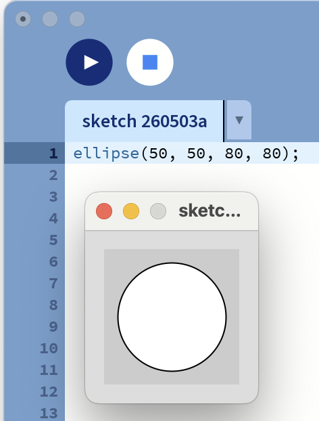319x421 pixels.
Task: Click the editor window minimize button
Action: (x=50, y=19)
